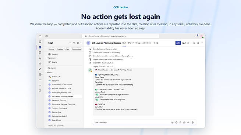Select Q4 Launch Planning Review in list
Viewport: 241px width, 135px height.
point(64,96)
